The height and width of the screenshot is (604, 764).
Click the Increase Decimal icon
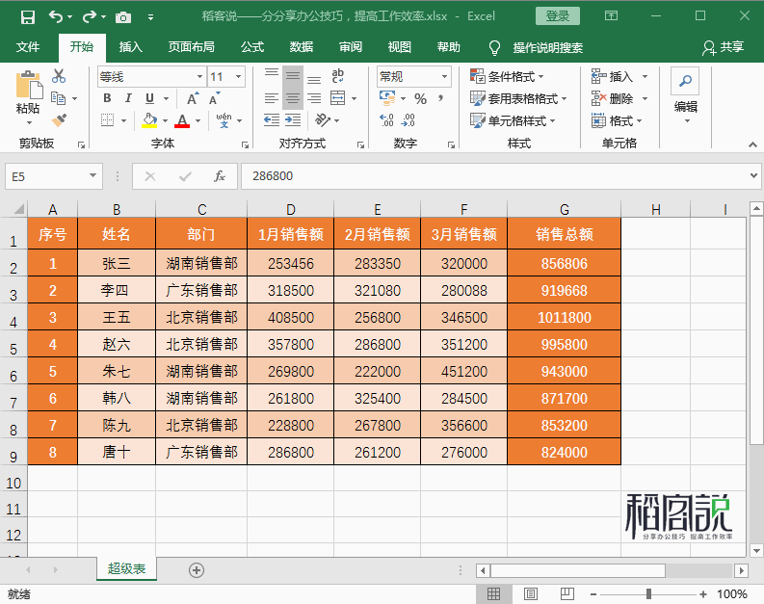tap(386, 119)
